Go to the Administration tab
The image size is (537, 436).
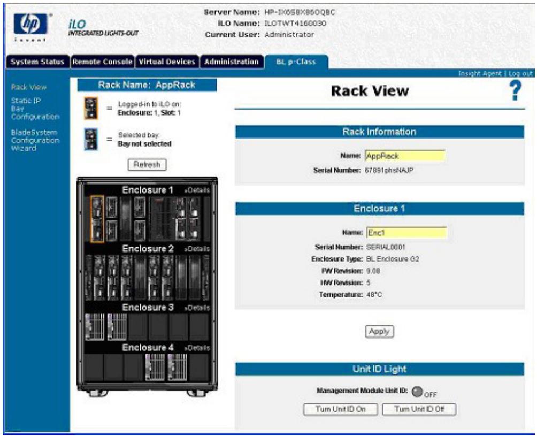click(232, 62)
